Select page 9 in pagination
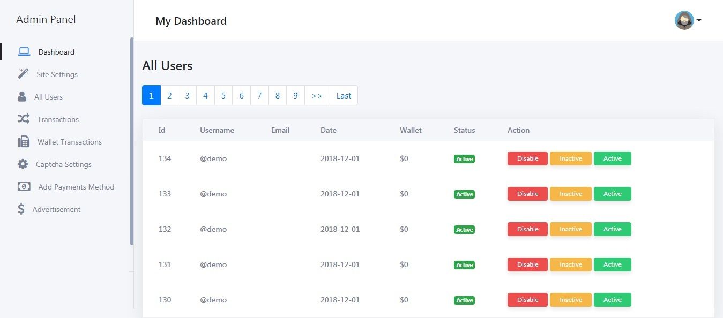The height and width of the screenshot is (318, 723). [296, 95]
